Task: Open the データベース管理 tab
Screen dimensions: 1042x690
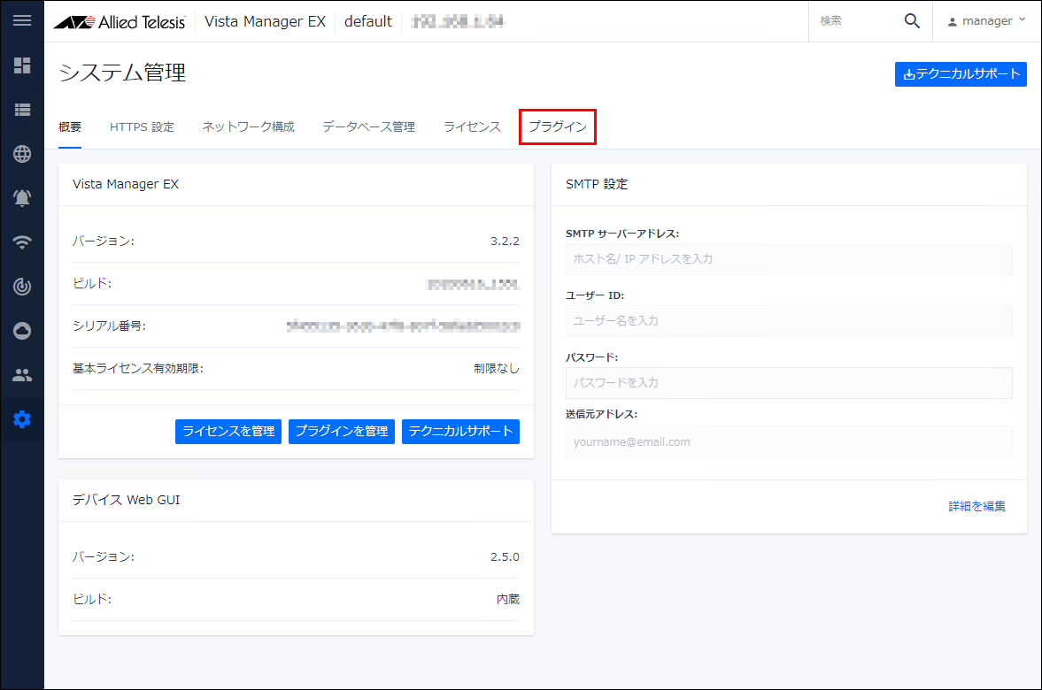Action: coord(369,126)
